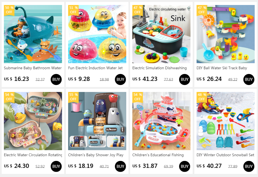Click the 50 % OFF discount badge
Viewport: 258px width, 177px height.
click(x=9, y=10)
